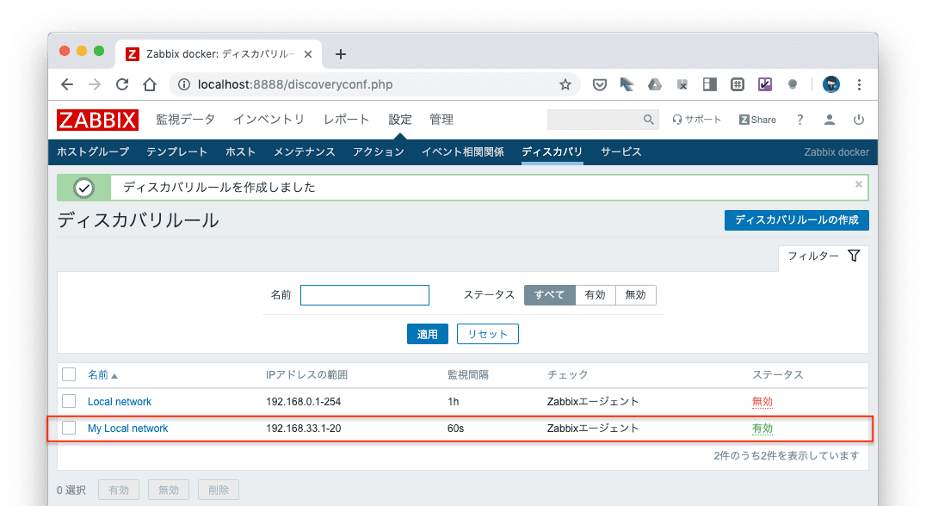926x506 pixels.
Task: Go to the ホスト submenu
Action: tap(240, 151)
